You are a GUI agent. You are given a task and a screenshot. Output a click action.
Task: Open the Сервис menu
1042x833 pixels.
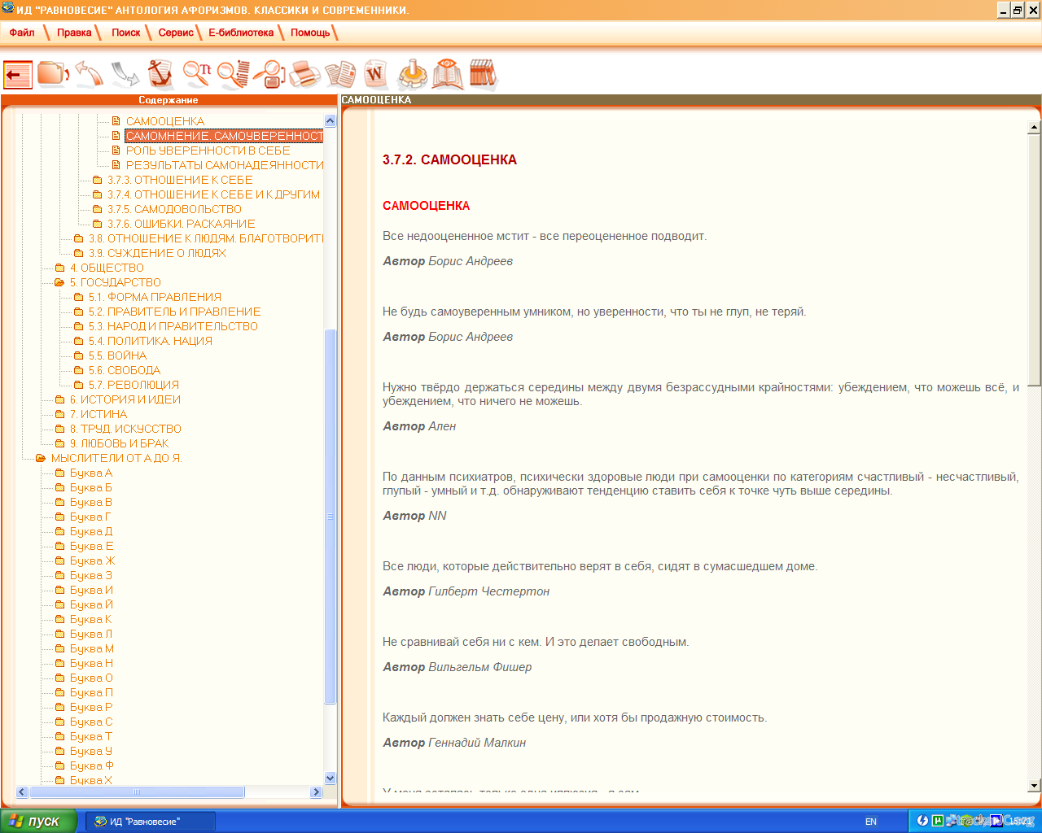tap(176, 33)
